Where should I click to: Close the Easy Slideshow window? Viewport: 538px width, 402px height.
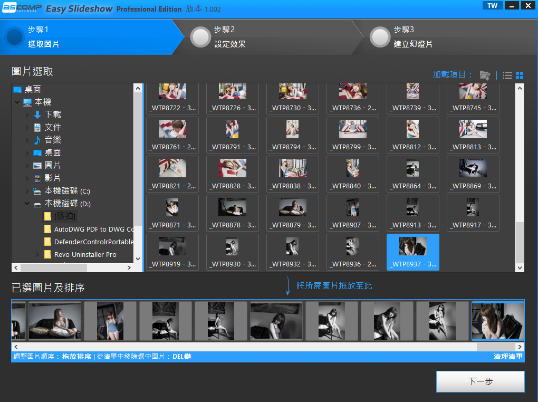click(x=528, y=5)
